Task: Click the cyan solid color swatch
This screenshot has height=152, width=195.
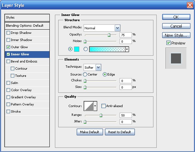Action: click(77, 49)
